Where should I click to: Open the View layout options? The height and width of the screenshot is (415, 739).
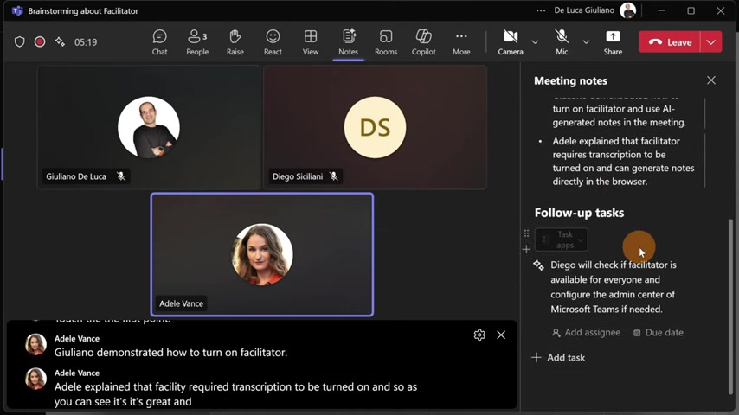310,42
